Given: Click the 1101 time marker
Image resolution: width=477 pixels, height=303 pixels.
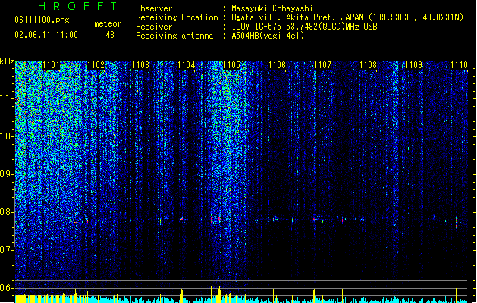Looking at the screenshot, I should [51, 65].
